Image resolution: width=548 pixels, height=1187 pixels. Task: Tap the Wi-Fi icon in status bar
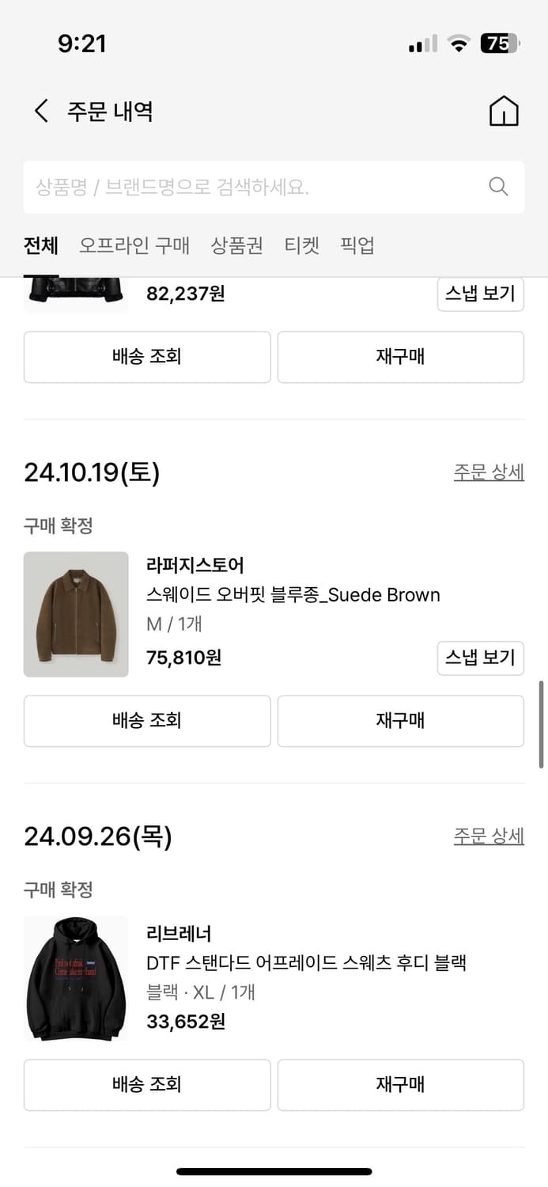(459, 44)
